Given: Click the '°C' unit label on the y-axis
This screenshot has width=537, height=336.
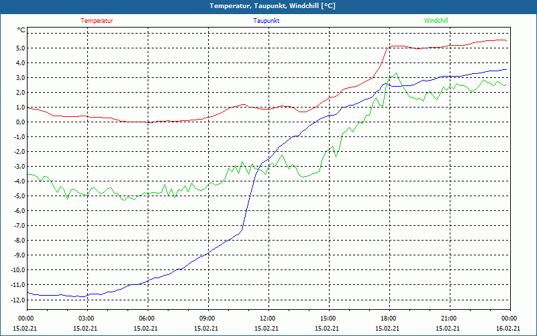Looking at the screenshot, I should pos(21,30).
